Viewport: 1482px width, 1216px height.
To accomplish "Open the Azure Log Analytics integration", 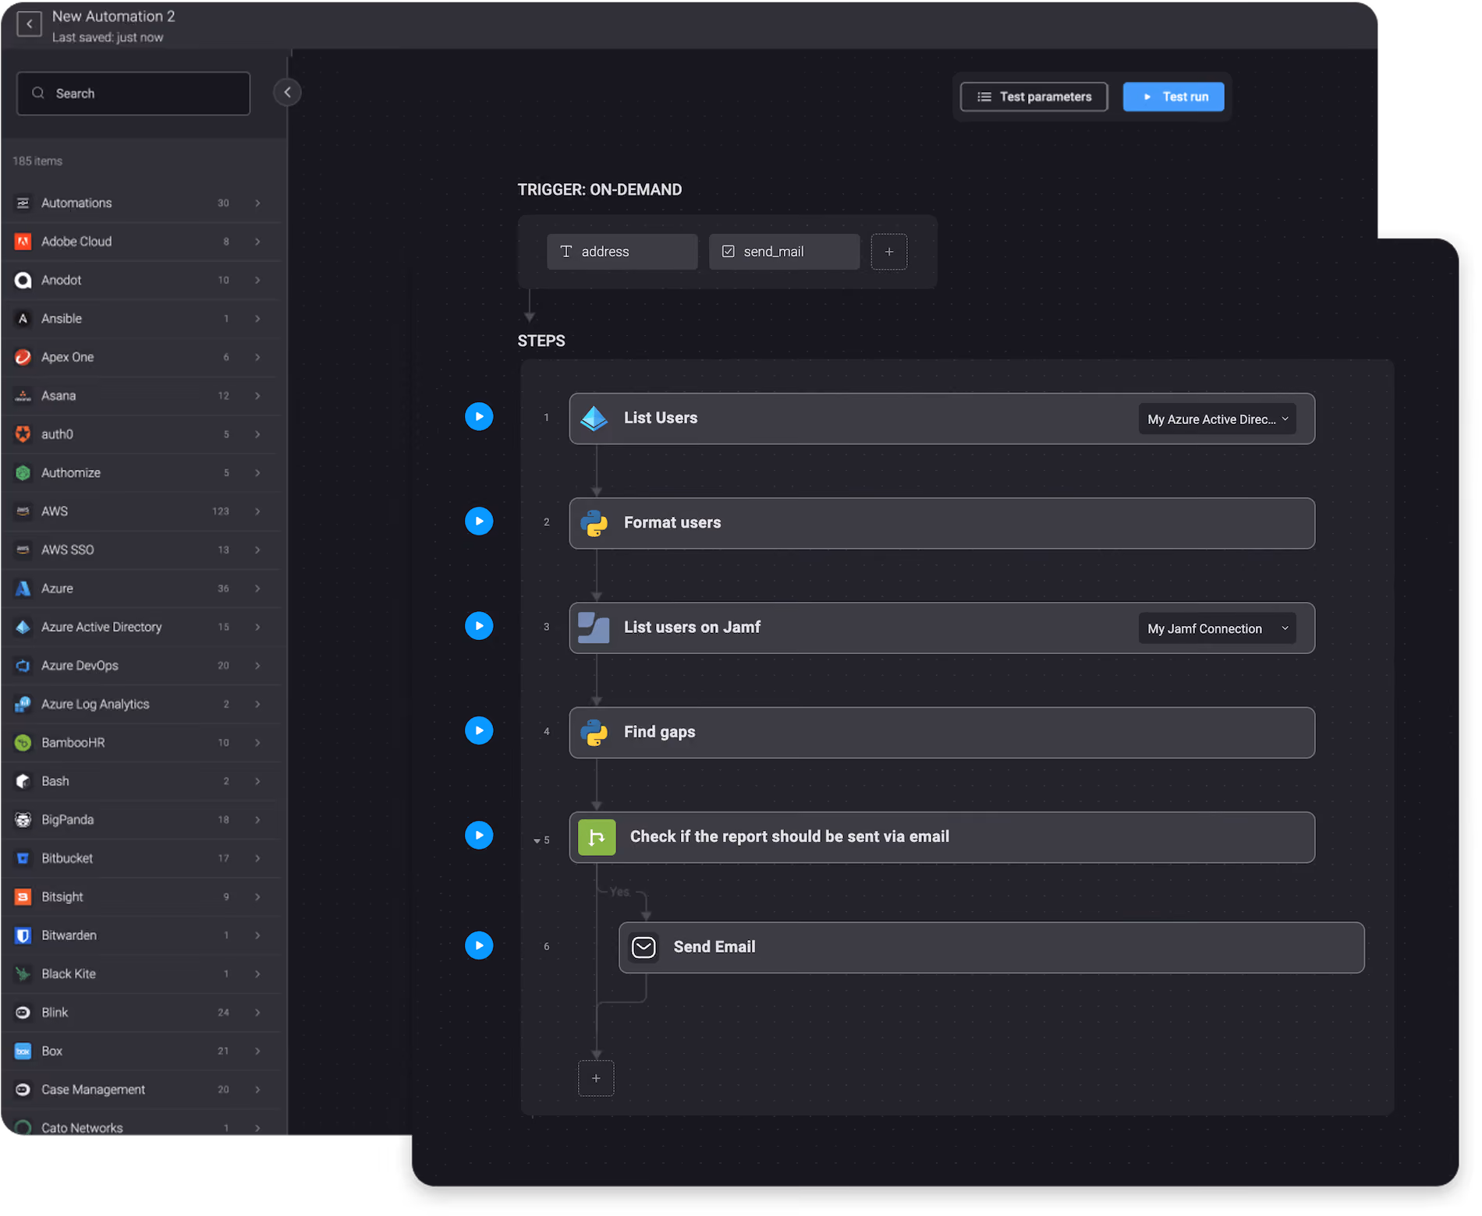I will pyautogui.click(x=142, y=705).
